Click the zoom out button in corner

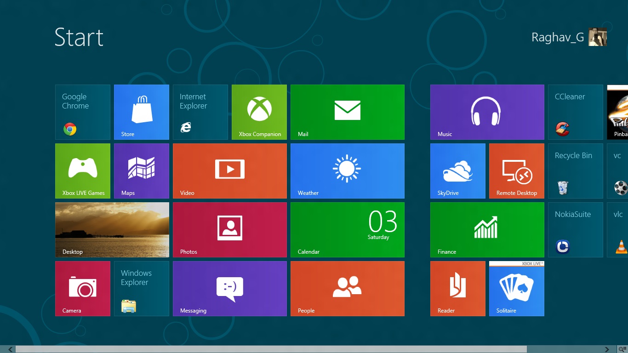tap(623, 349)
